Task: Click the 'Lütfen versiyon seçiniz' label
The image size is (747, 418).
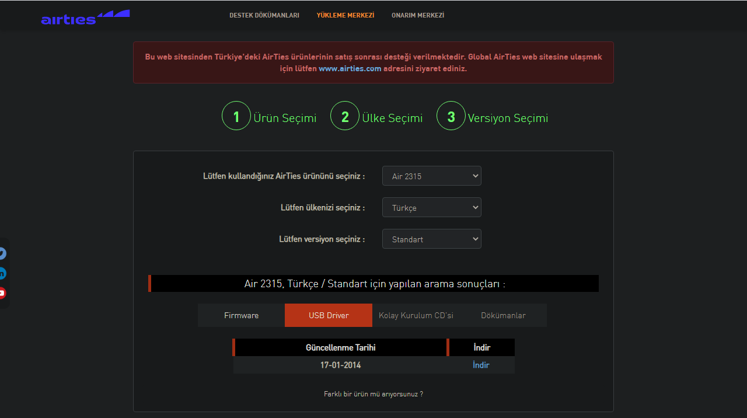Action: click(x=322, y=239)
